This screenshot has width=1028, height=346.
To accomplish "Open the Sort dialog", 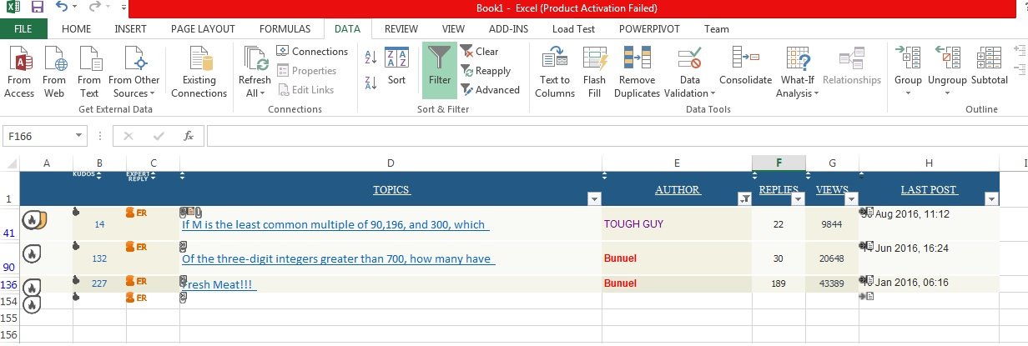I will (x=396, y=67).
